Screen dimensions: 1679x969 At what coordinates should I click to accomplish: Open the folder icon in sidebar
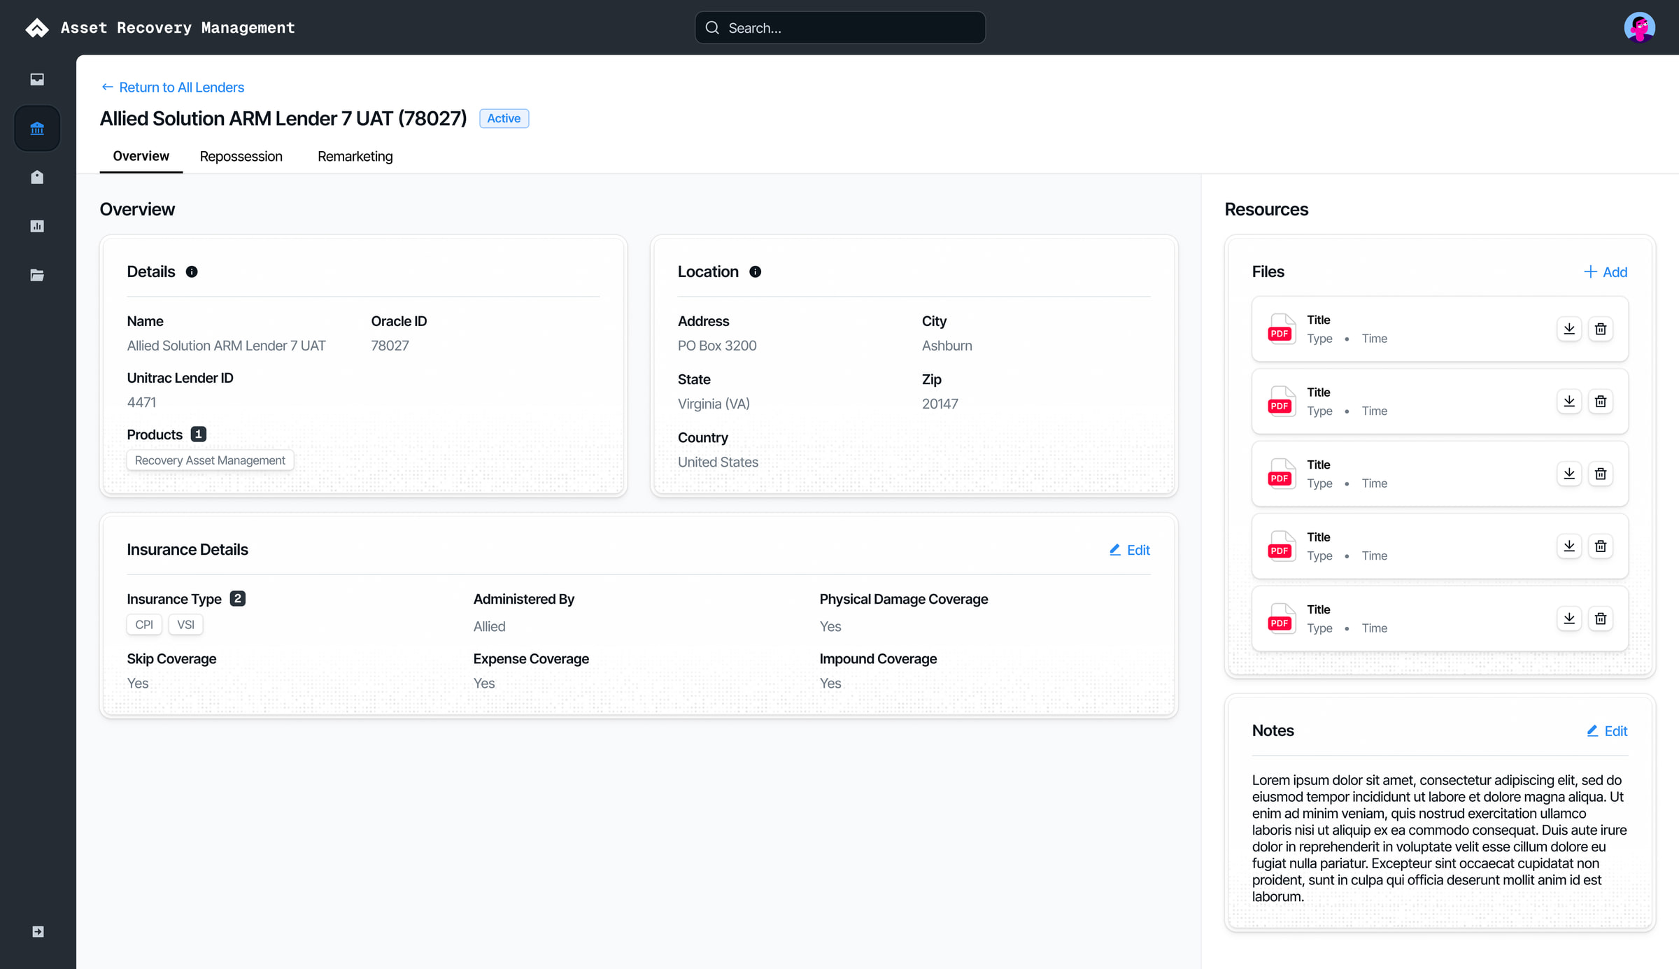(37, 275)
